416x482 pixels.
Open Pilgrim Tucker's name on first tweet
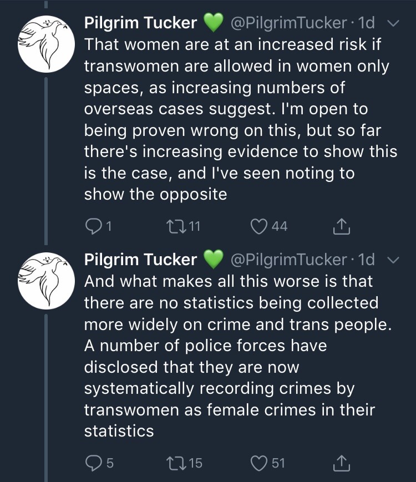[x=140, y=23]
